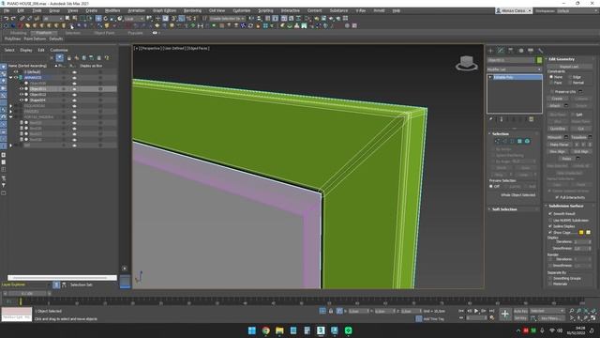Activate the Select and Move tool

point(98,19)
